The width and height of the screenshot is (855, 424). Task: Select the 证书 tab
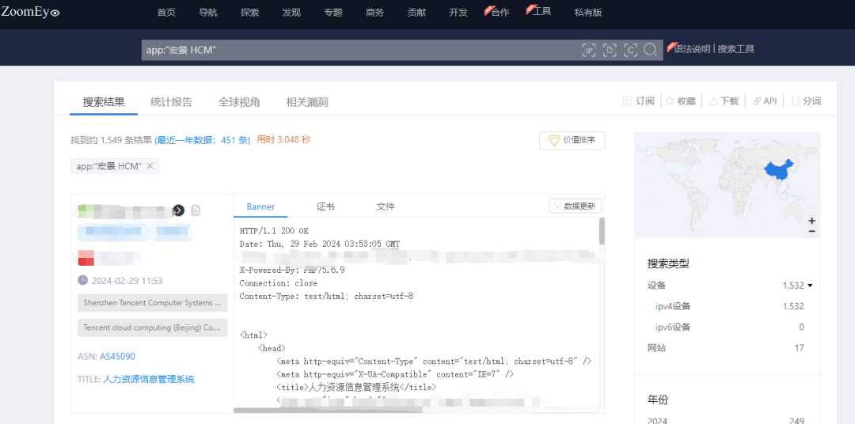tap(325, 206)
